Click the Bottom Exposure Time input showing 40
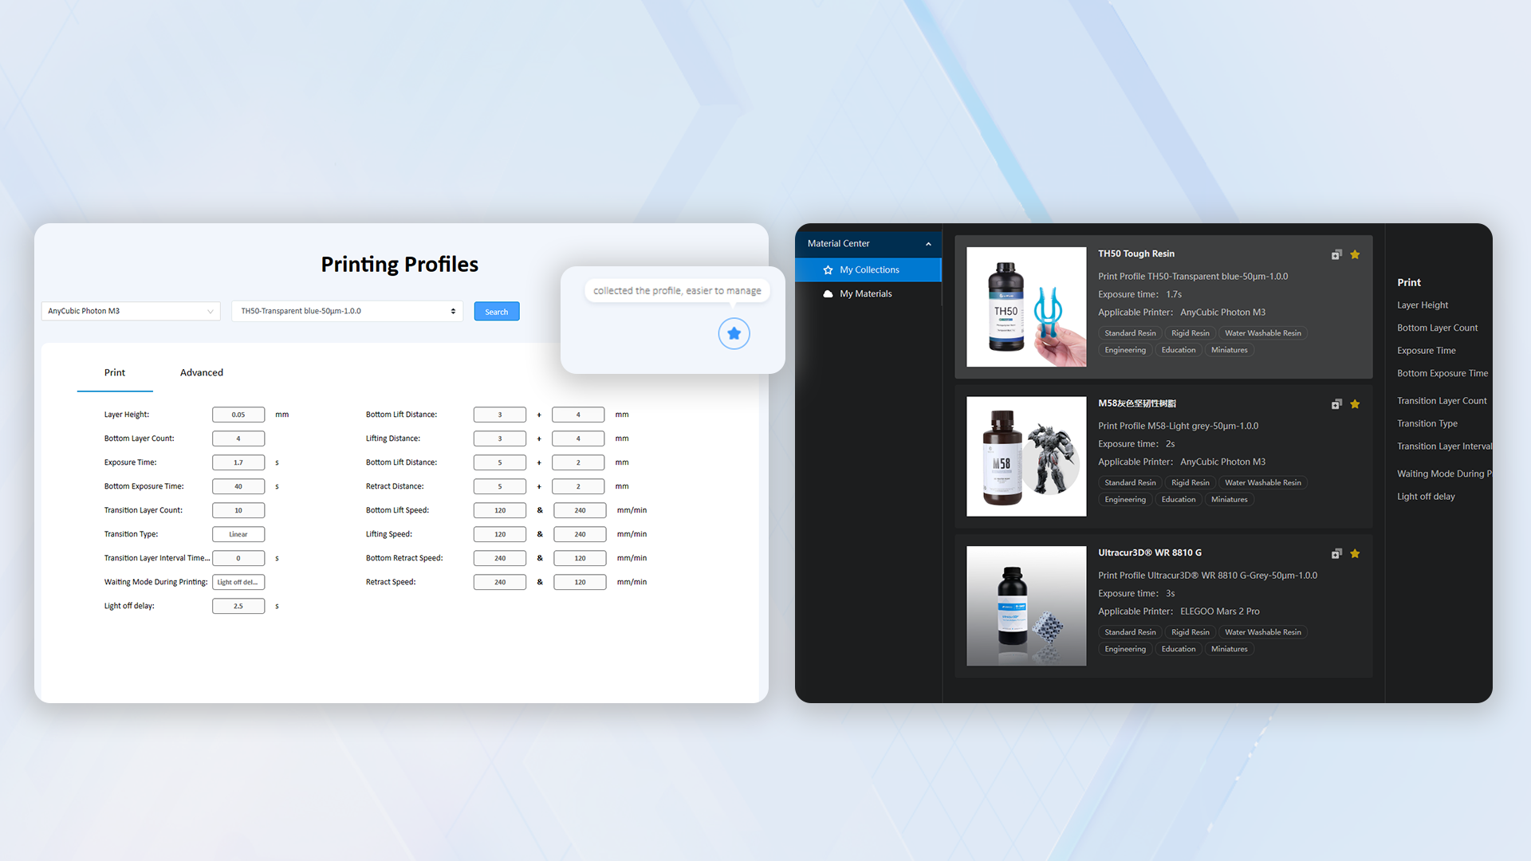 238,486
